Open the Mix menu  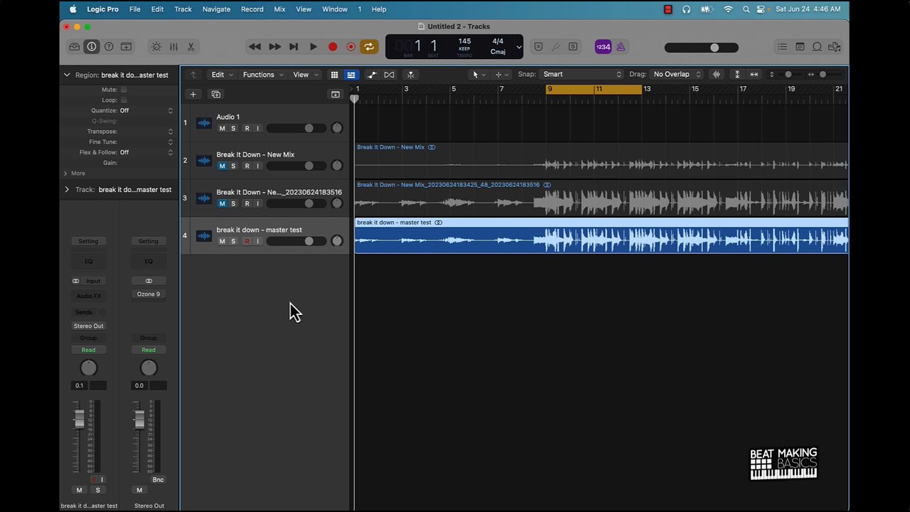(279, 9)
